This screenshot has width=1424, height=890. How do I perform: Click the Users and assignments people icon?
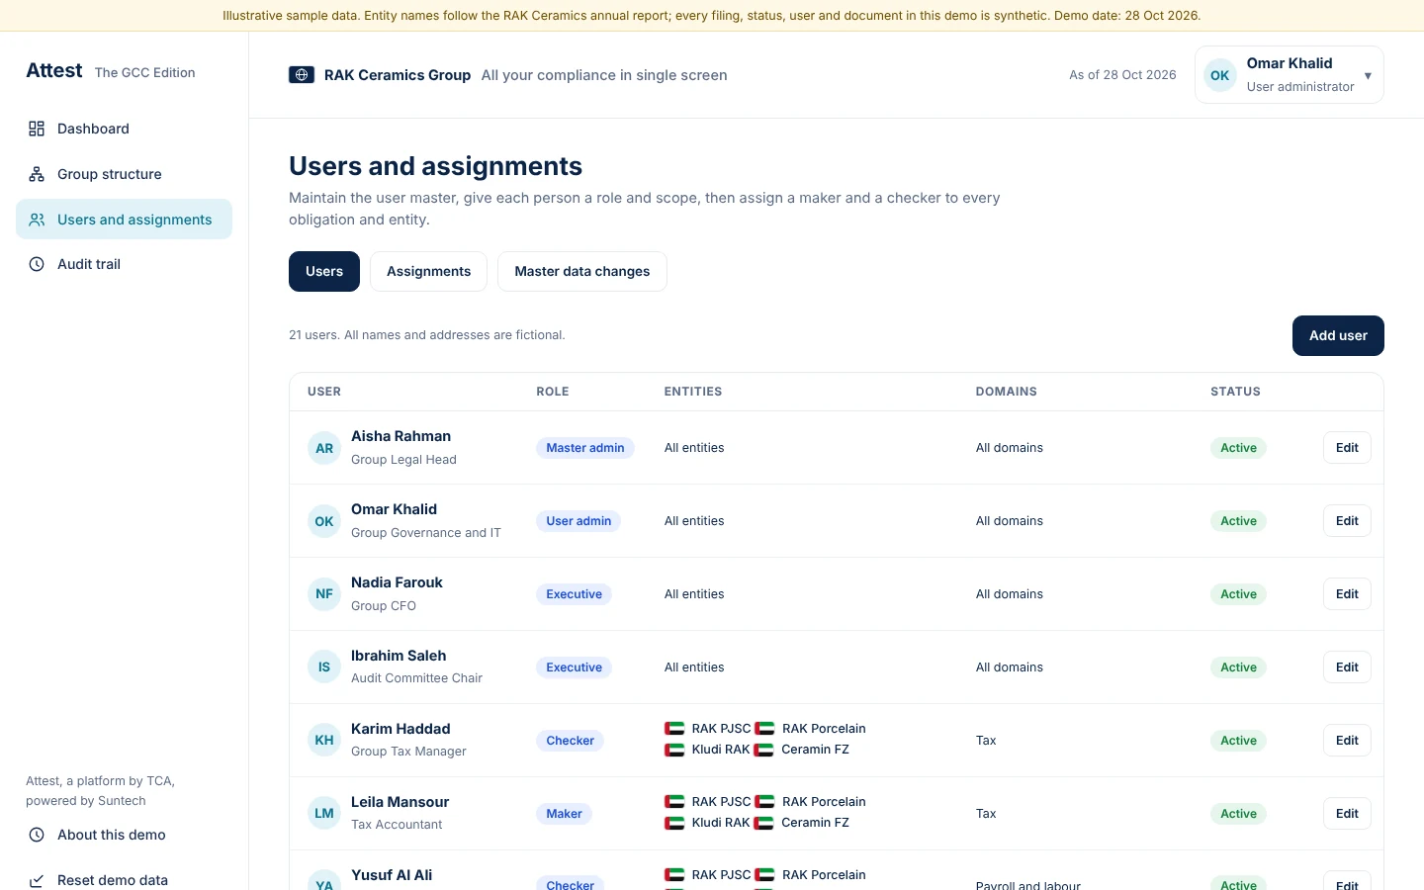point(37,220)
